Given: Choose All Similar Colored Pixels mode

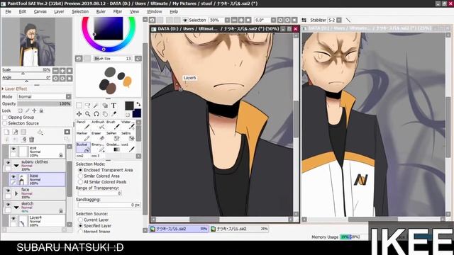Looking at the screenshot, I should pos(80,182).
